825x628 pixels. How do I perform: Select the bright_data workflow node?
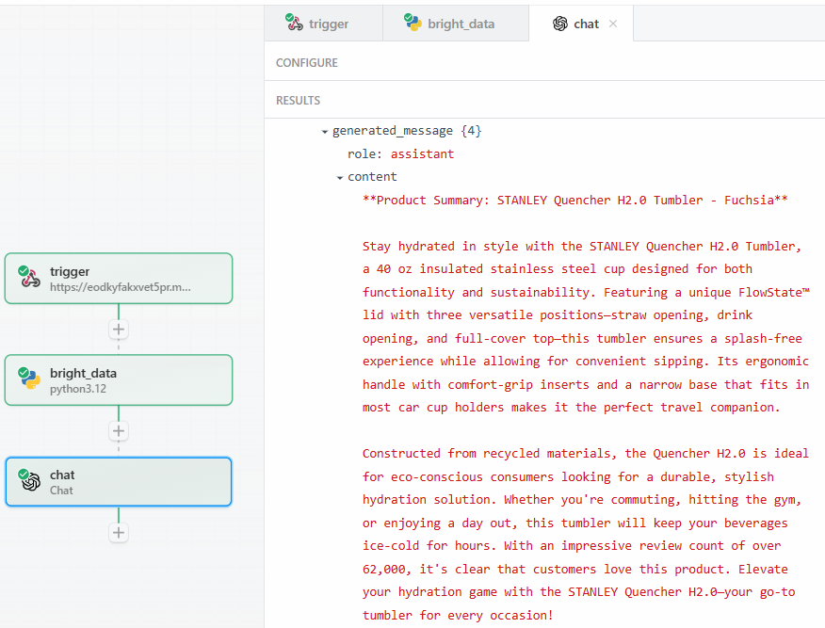[x=119, y=379]
